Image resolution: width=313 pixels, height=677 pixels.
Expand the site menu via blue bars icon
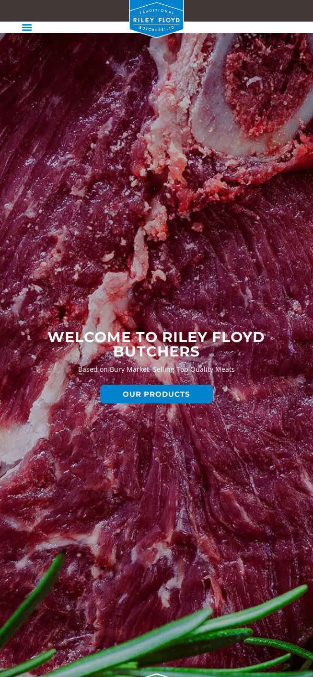point(27,27)
